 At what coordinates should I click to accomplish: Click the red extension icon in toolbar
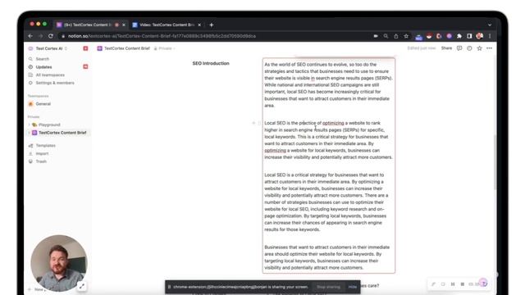click(x=429, y=36)
